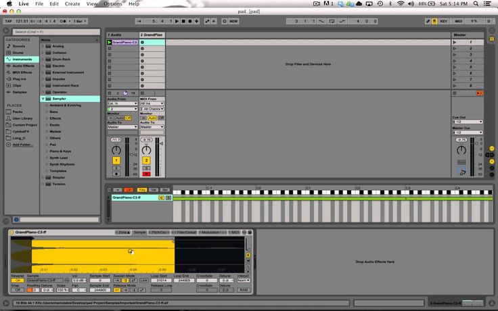Enable KEY map mode
Image resolution: width=498 pixels, height=311 pixels.
pyautogui.click(x=444, y=21)
